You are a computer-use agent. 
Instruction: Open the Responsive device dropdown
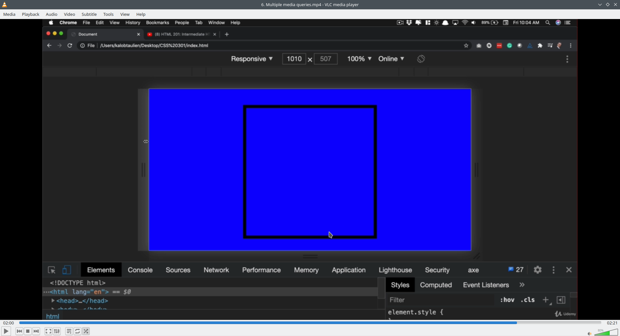252,59
